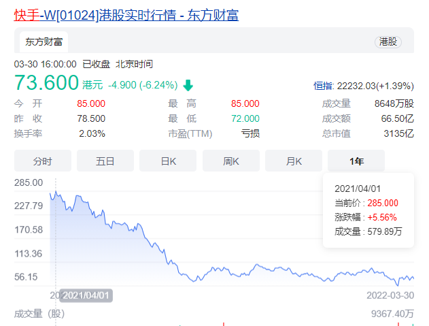Click the tooltip 成交量 579.89万 value
Image resolution: width=429 pixels, height=326 pixels.
pyautogui.click(x=385, y=232)
